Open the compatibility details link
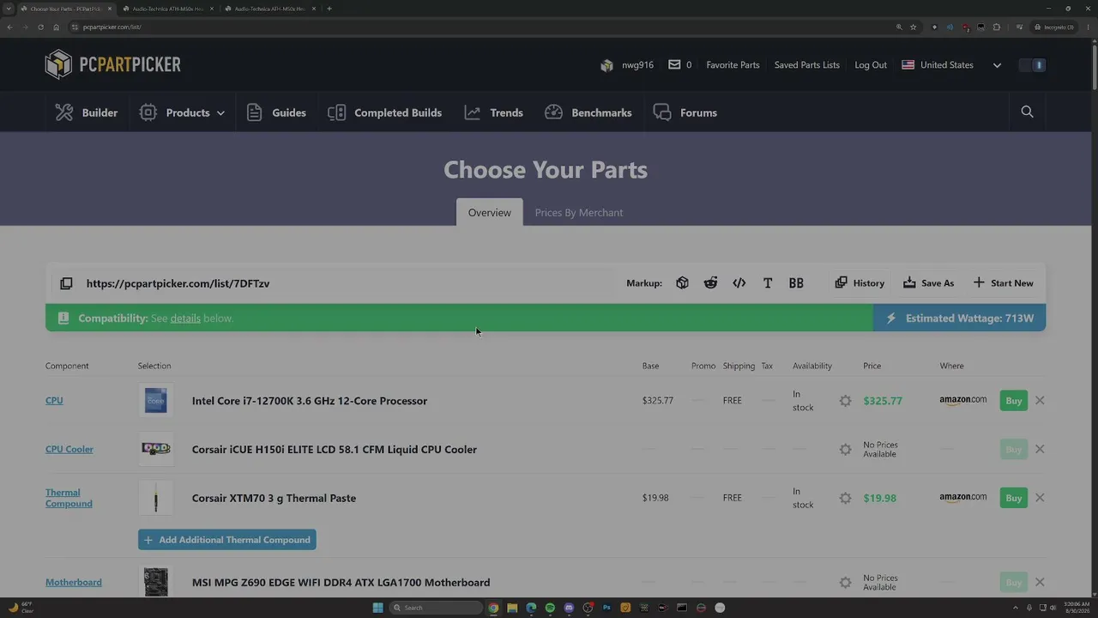Image resolution: width=1098 pixels, height=618 pixels. (x=185, y=318)
